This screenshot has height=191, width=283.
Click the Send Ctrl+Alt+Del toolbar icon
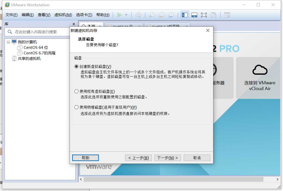(x=138, y=15)
